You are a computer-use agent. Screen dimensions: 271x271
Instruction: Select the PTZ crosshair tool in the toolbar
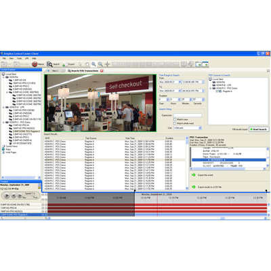pyautogui.click(x=108, y=64)
